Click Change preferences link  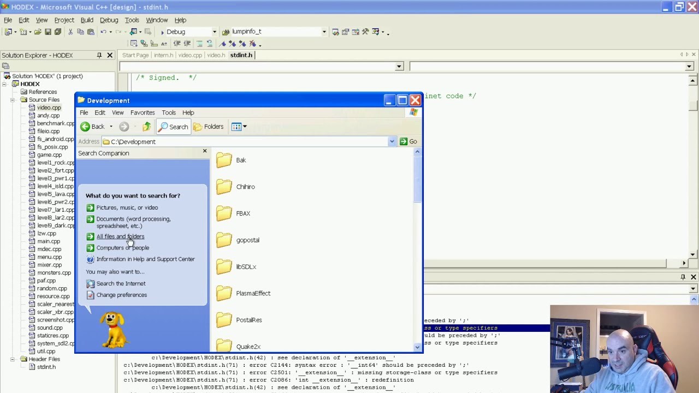(x=121, y=295)
